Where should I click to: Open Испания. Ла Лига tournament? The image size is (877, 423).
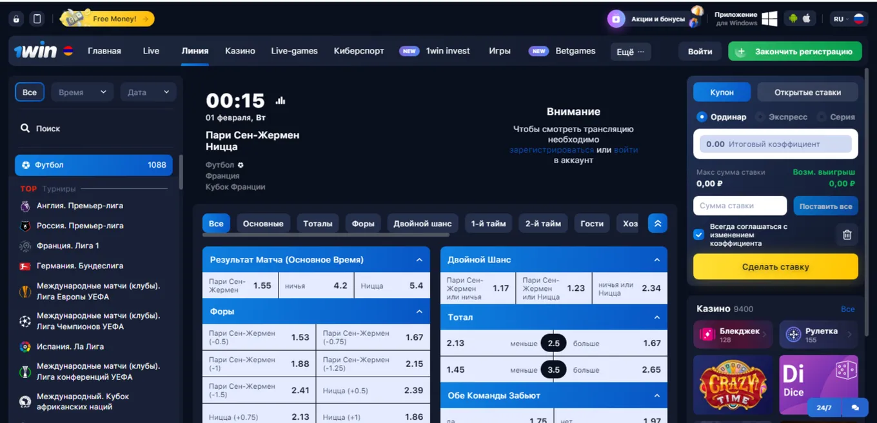[x=70, y=346]
